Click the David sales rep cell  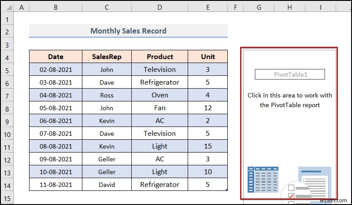pyautogui.click(x=107, y=185)
